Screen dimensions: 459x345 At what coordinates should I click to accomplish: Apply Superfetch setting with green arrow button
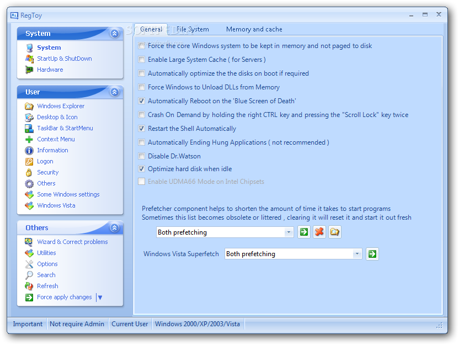click(x=372, y=254)
